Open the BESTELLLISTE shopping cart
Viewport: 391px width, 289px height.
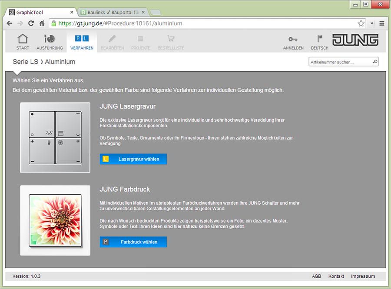171,42
